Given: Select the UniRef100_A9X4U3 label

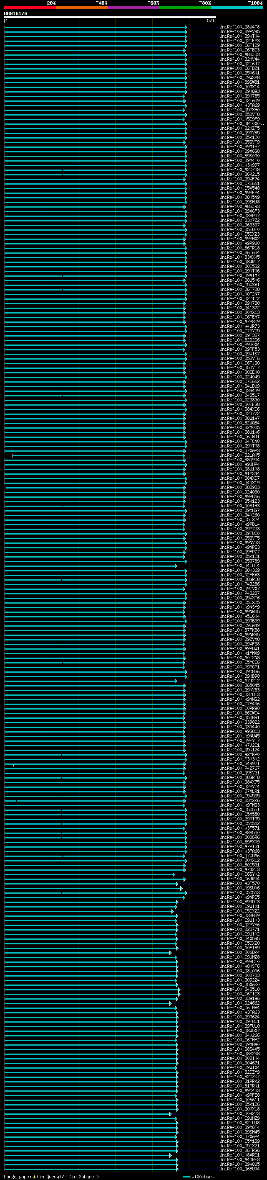Looking at the screenshot, I should pyautogui.click(x=239, y=1090).
